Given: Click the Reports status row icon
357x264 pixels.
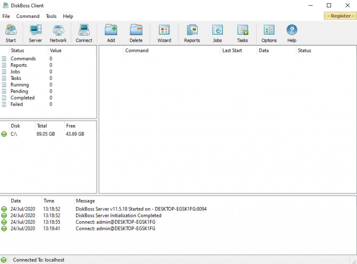Looking at the screenshot, I should 4,65.
